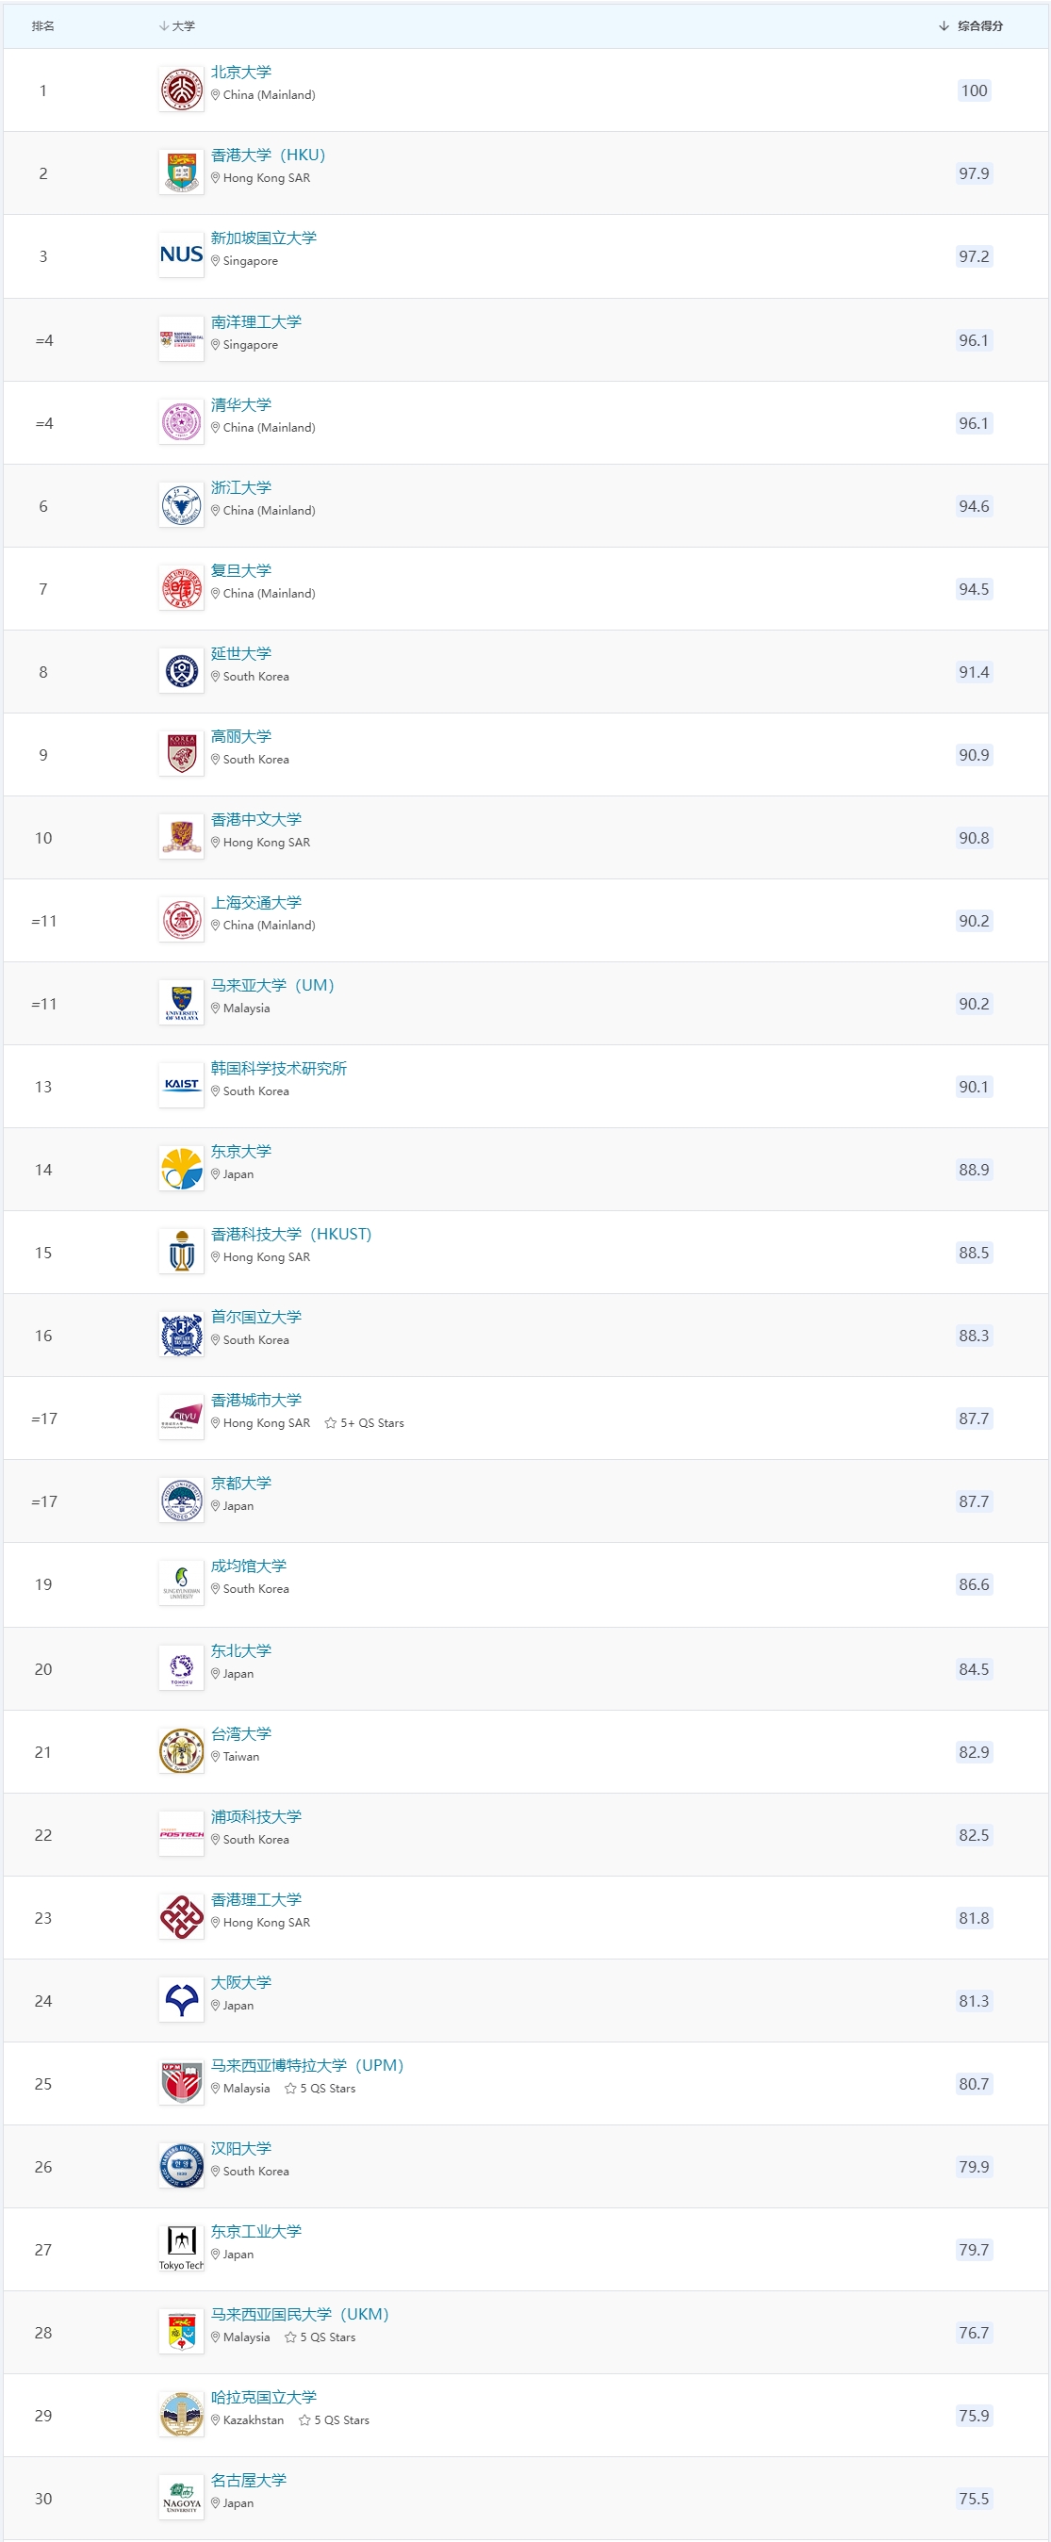Image resolution: width=1051 pixels, height=2542 pixels.
Task: Click the University of Tokyo ginkgo logo
Action: click(182, 1169)
